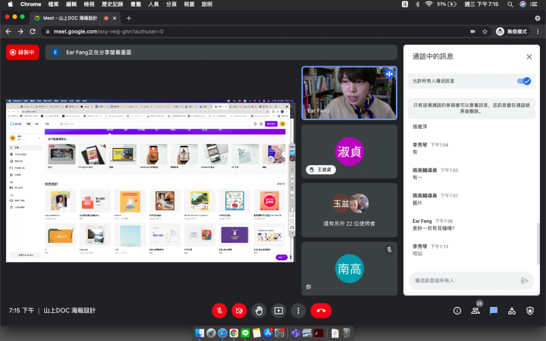Open a new browser tab

[129, 18]
